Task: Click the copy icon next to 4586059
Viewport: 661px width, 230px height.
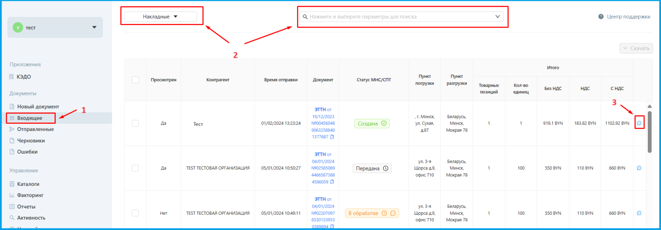Action: [332, 182]
